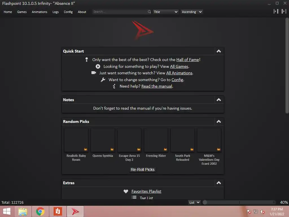Select the Realistic Baby Room thumbnail
Image resolution: width=289 pixels, height=217 pixels.
pyautogui.click(x=76, y=140)
